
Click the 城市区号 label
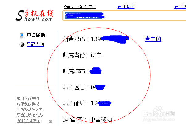pyautogui.click(x=74, y=87)
